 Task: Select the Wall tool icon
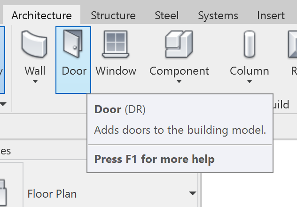pyautogui.click(x=35, y=45)
